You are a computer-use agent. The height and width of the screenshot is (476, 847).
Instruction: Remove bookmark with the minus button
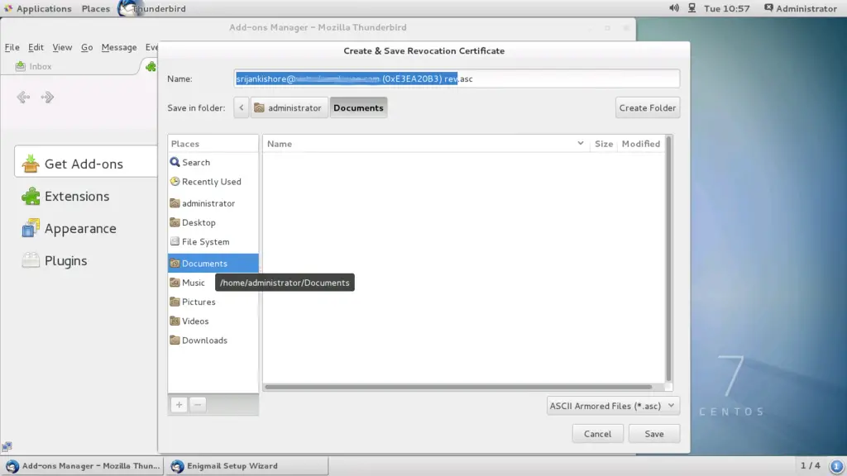pos(198,405)
